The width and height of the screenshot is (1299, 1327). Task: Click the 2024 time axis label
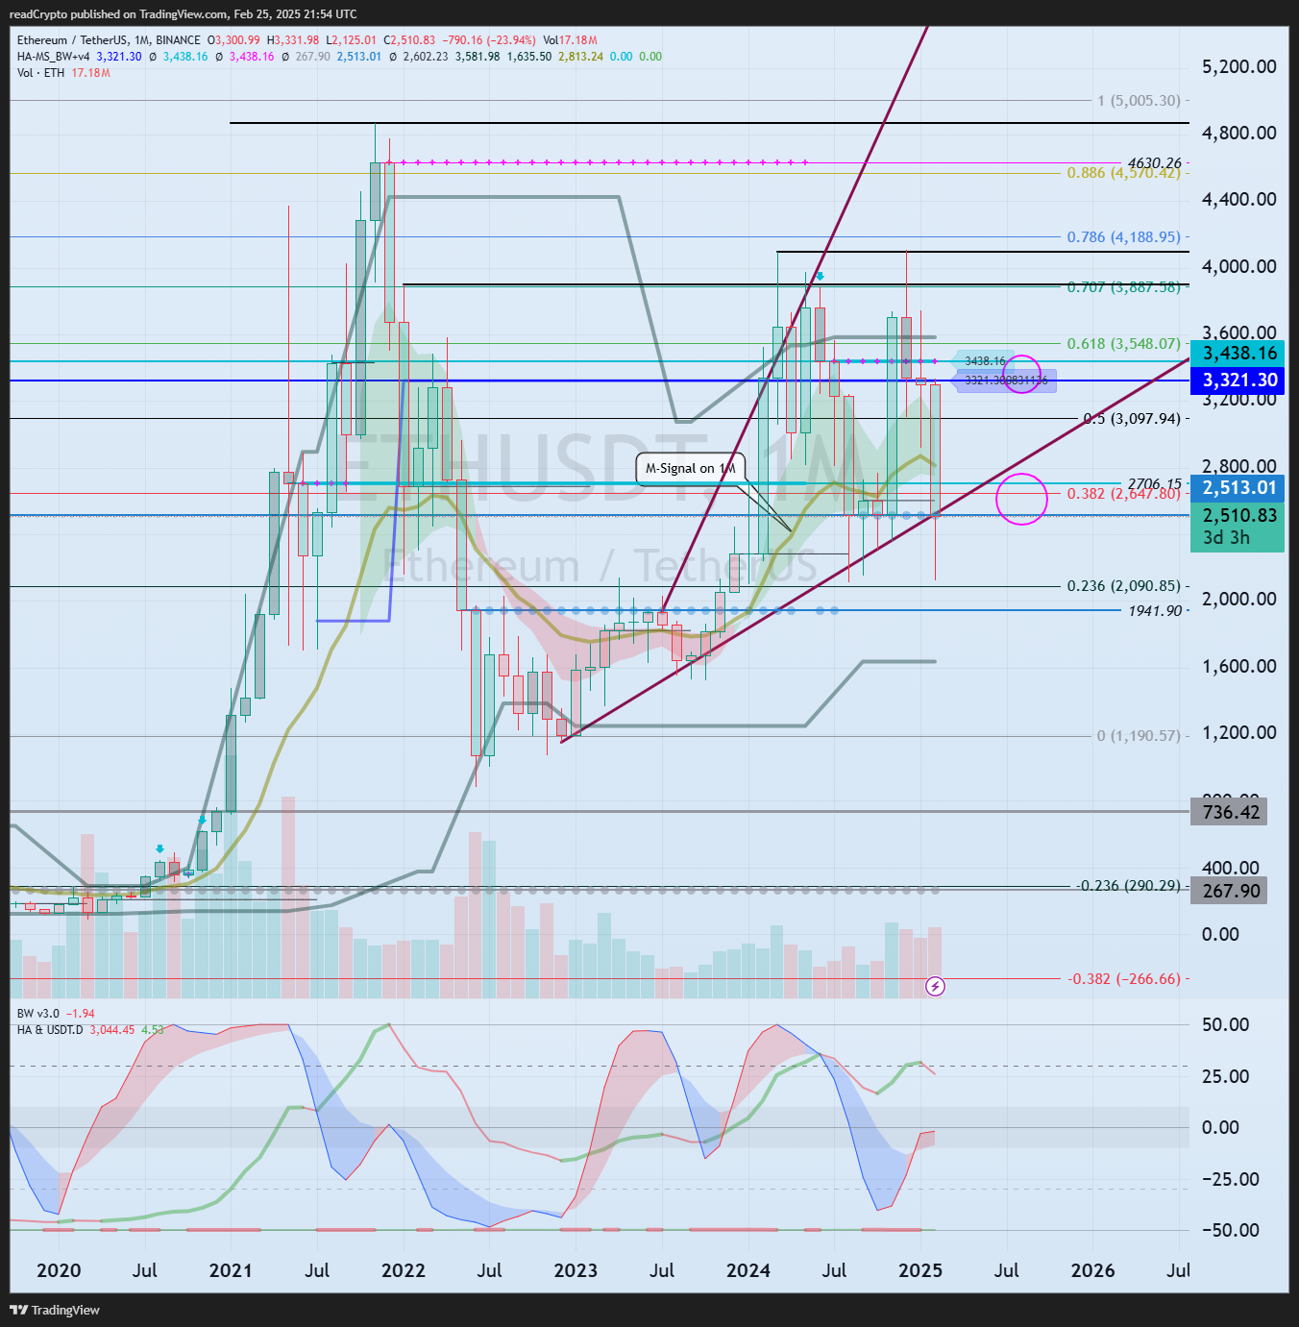[x=748, y=1271]
